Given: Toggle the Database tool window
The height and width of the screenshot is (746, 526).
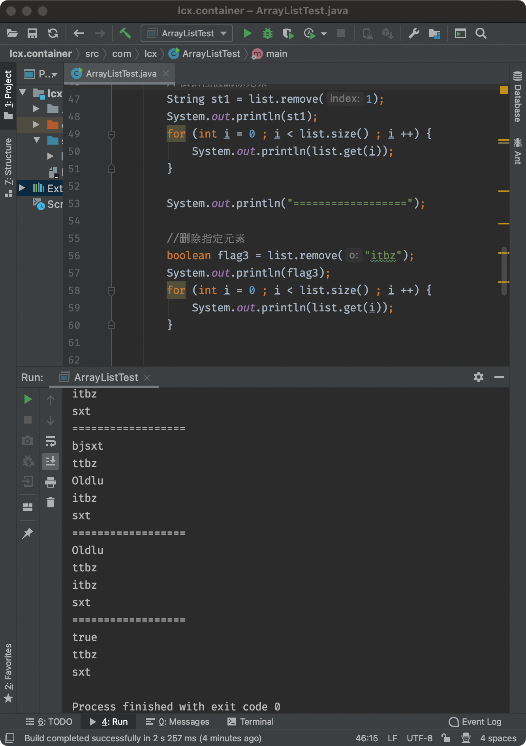Looking at the screenshot, I should (518, 96).
